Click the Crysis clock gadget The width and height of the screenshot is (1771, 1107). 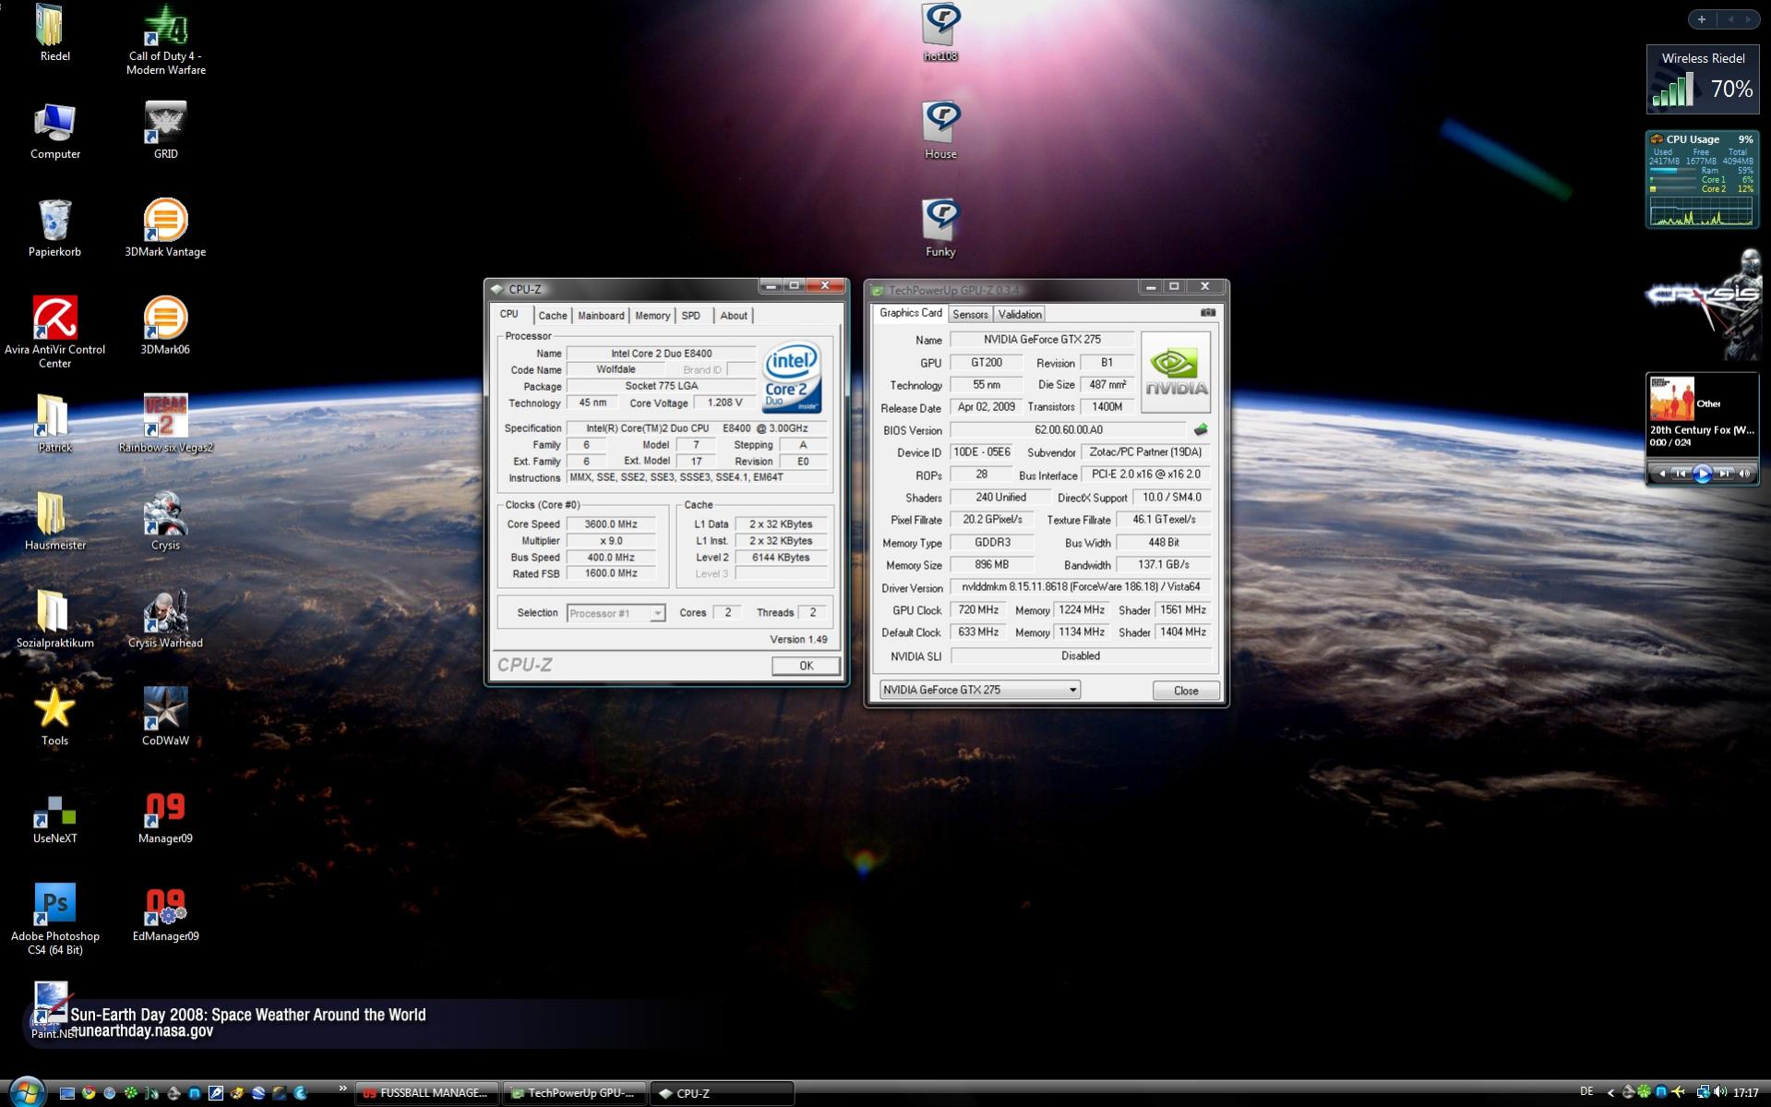1705,305
